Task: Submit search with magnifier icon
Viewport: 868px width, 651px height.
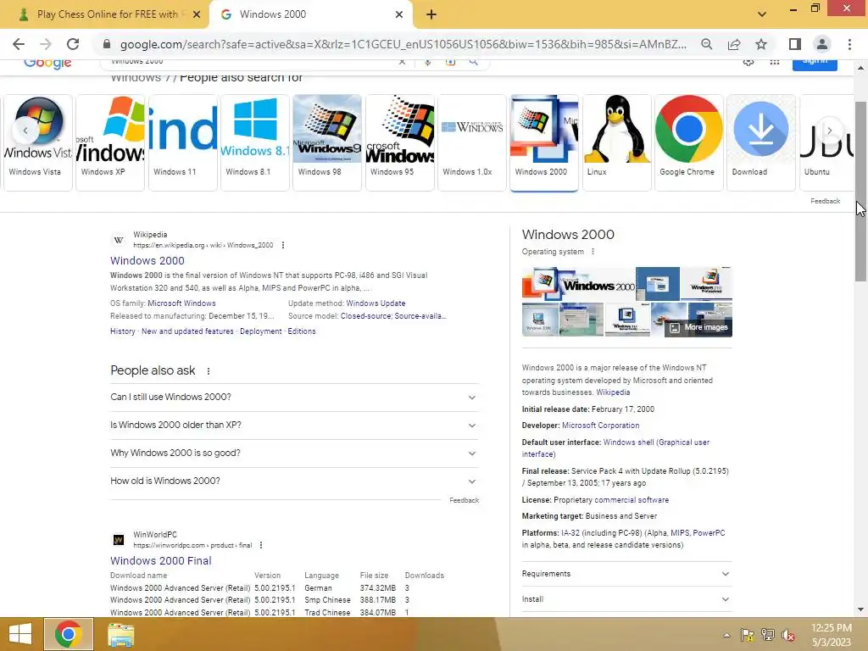Action: [473, 62]
